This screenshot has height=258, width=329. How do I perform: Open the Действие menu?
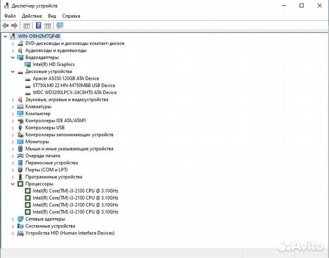click(x=32, y=16)
